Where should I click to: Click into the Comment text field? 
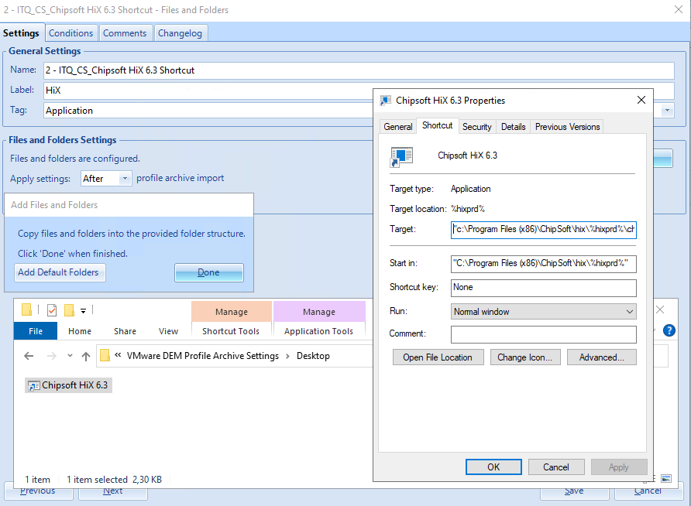click(543, 334)
